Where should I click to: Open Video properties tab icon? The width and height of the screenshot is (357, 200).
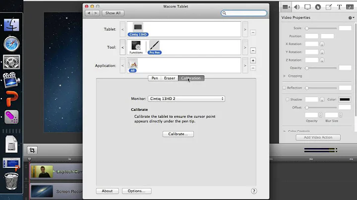coord(286,7)
